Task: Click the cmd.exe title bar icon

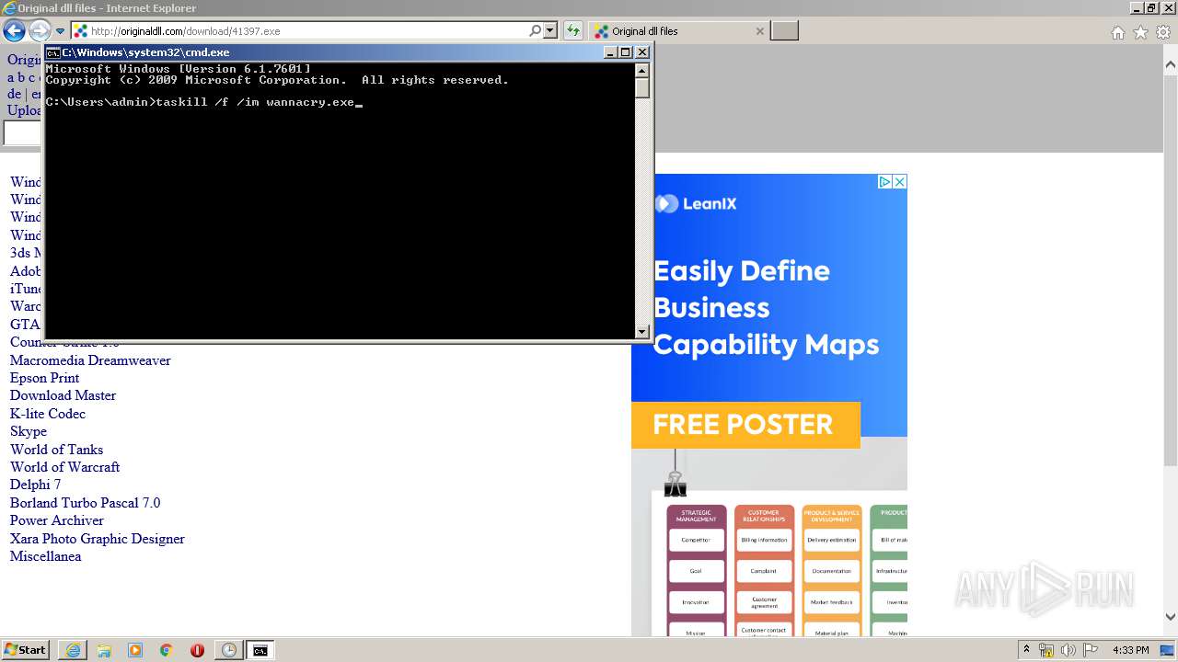Action: click(x=53, y=52)
